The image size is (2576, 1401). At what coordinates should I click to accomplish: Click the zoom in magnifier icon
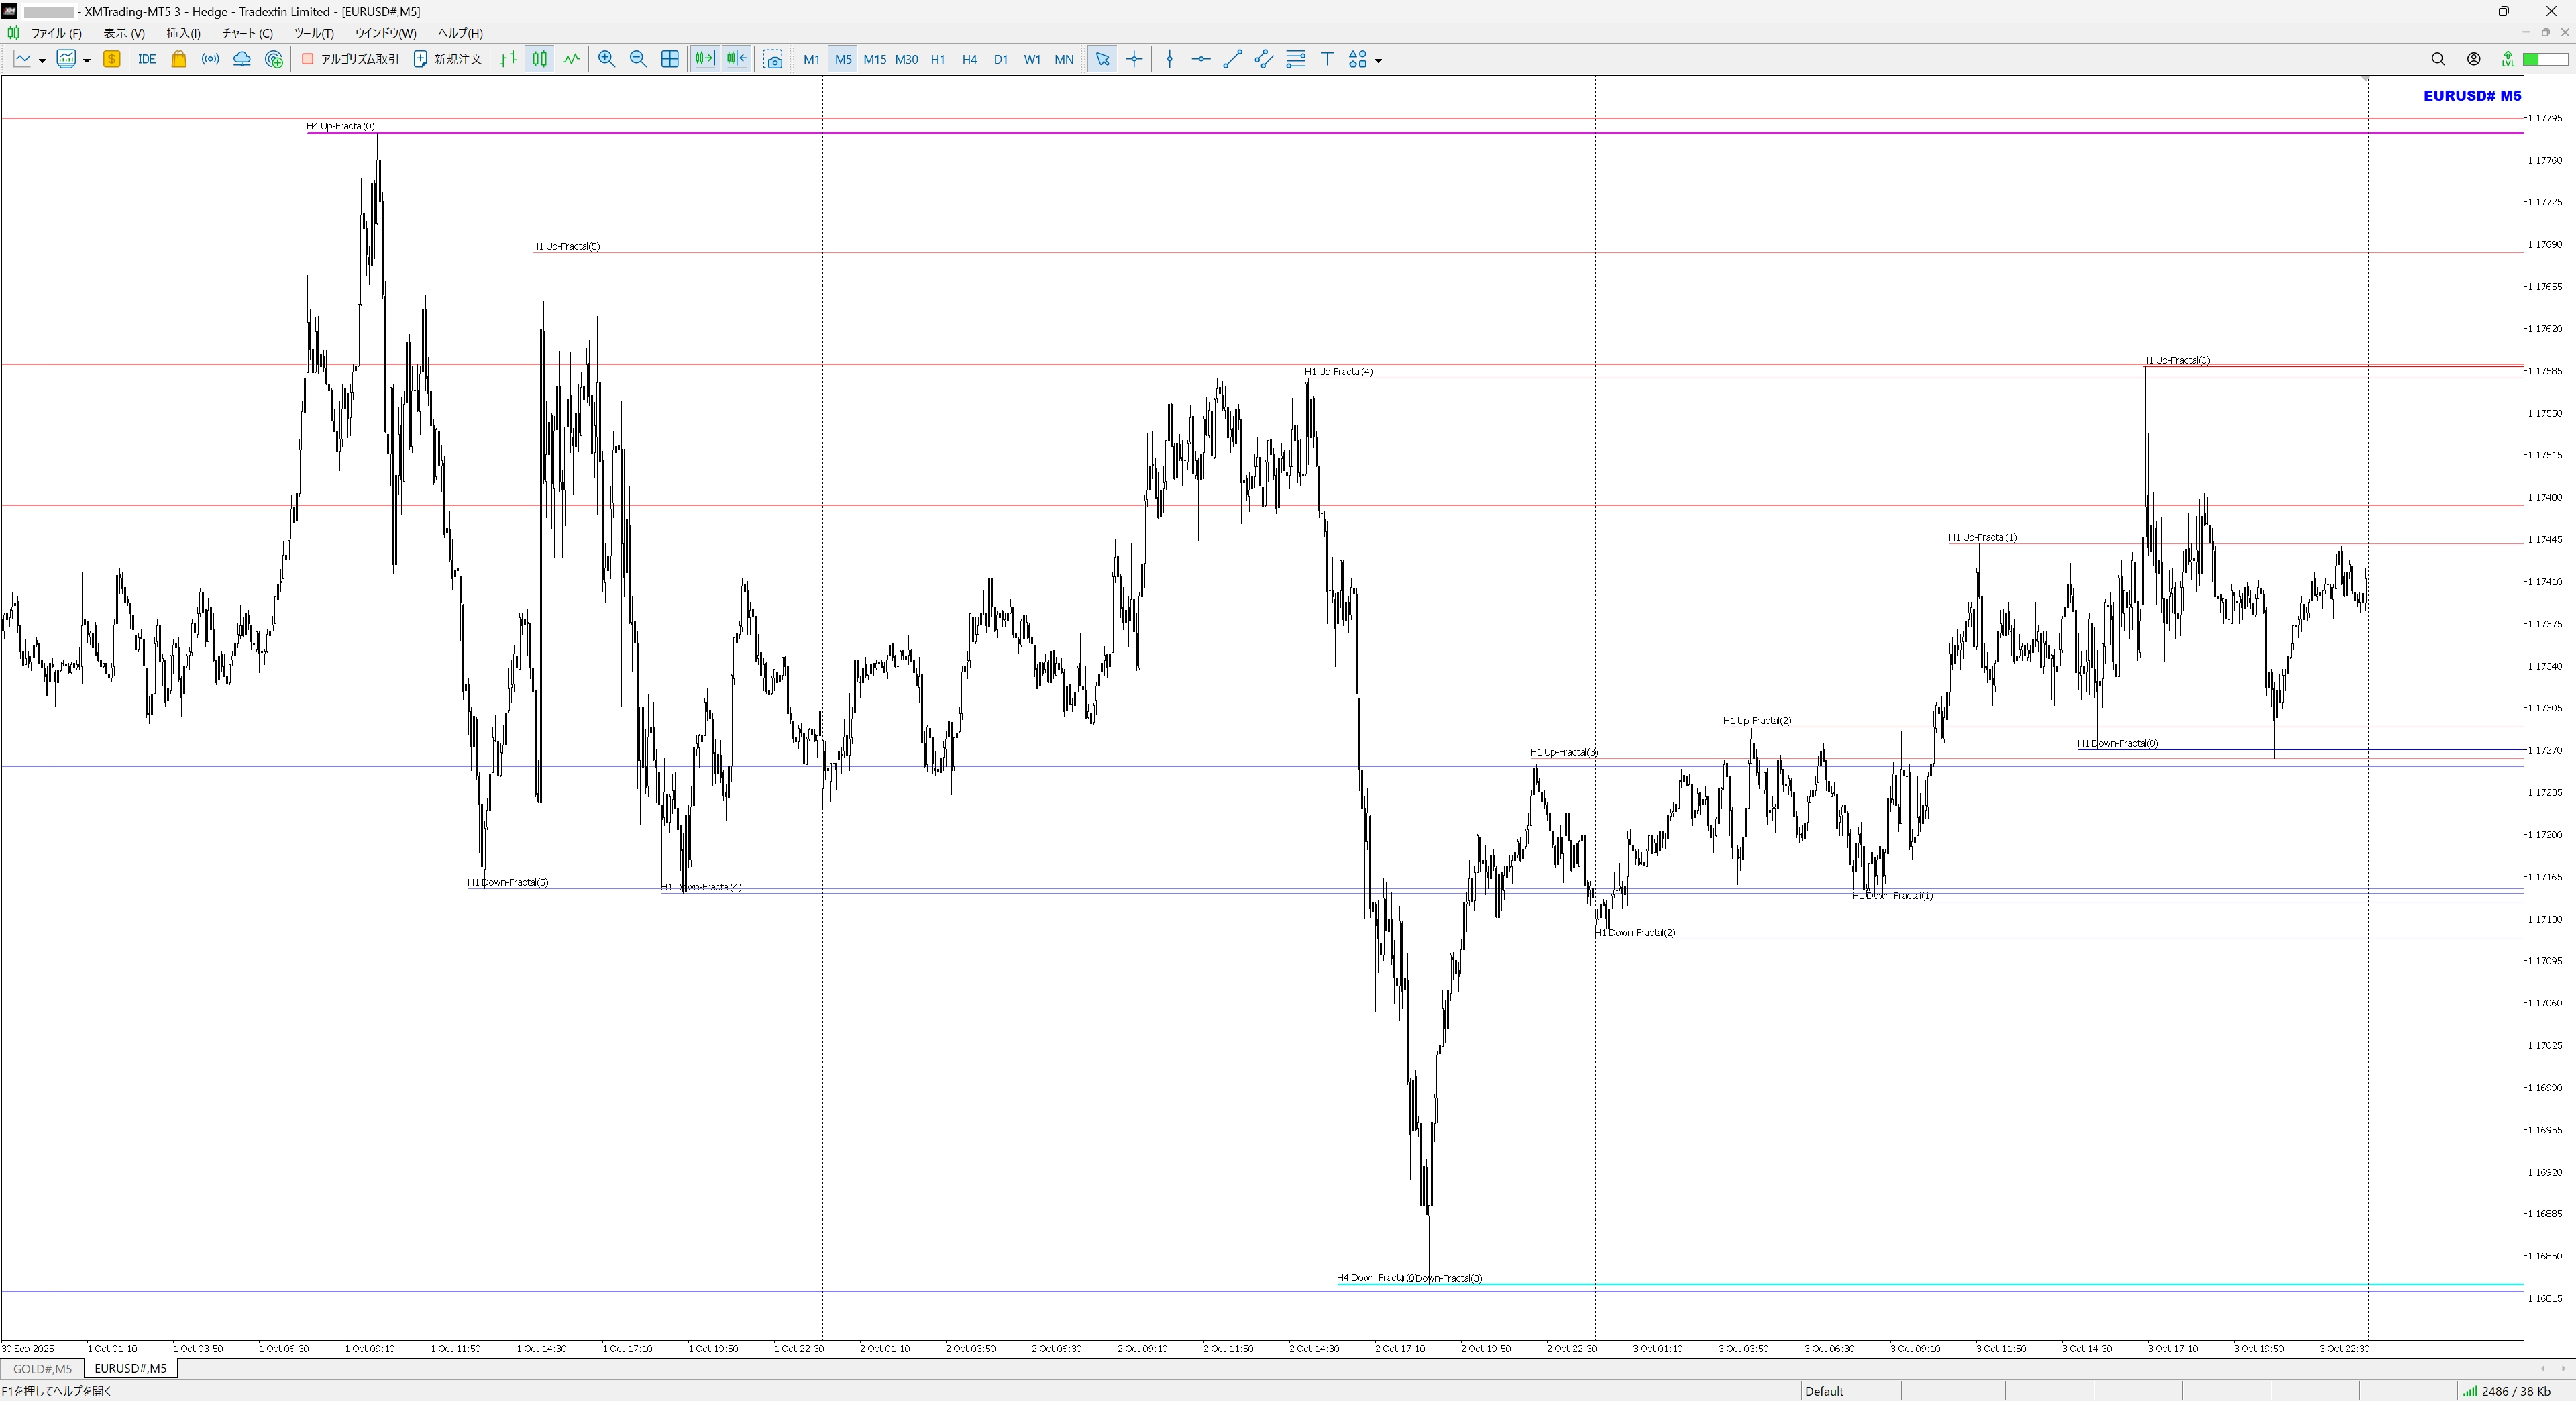(x=606, y=59)
